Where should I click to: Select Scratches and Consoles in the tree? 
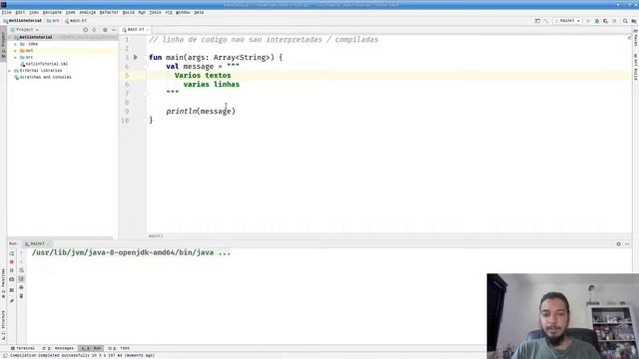[x=42, y=77]
